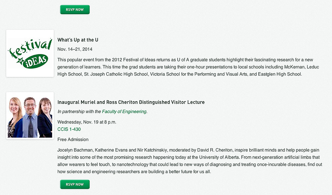Click the What's Up at the U heading

click(x=78, y=40)
